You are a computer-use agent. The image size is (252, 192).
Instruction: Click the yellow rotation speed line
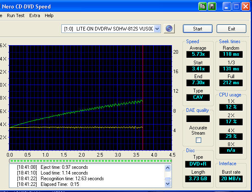[x=76, y=127]
